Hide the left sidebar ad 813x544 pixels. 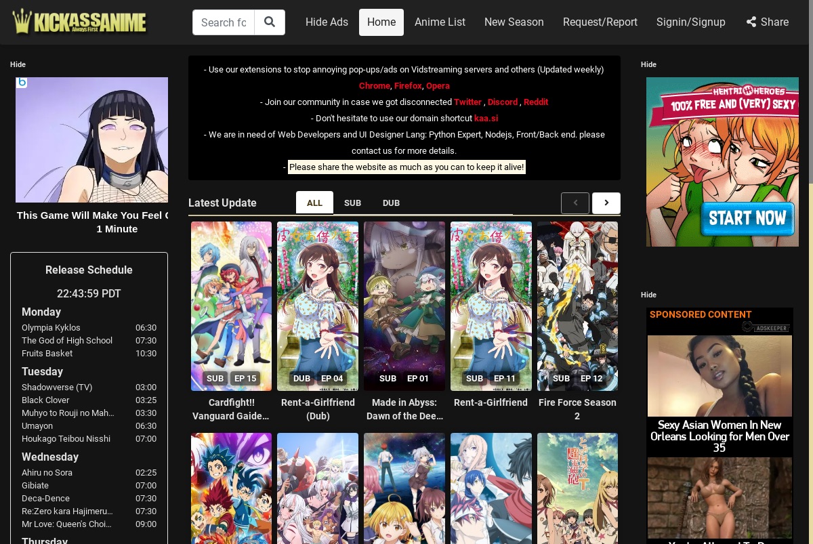[18, 64]
